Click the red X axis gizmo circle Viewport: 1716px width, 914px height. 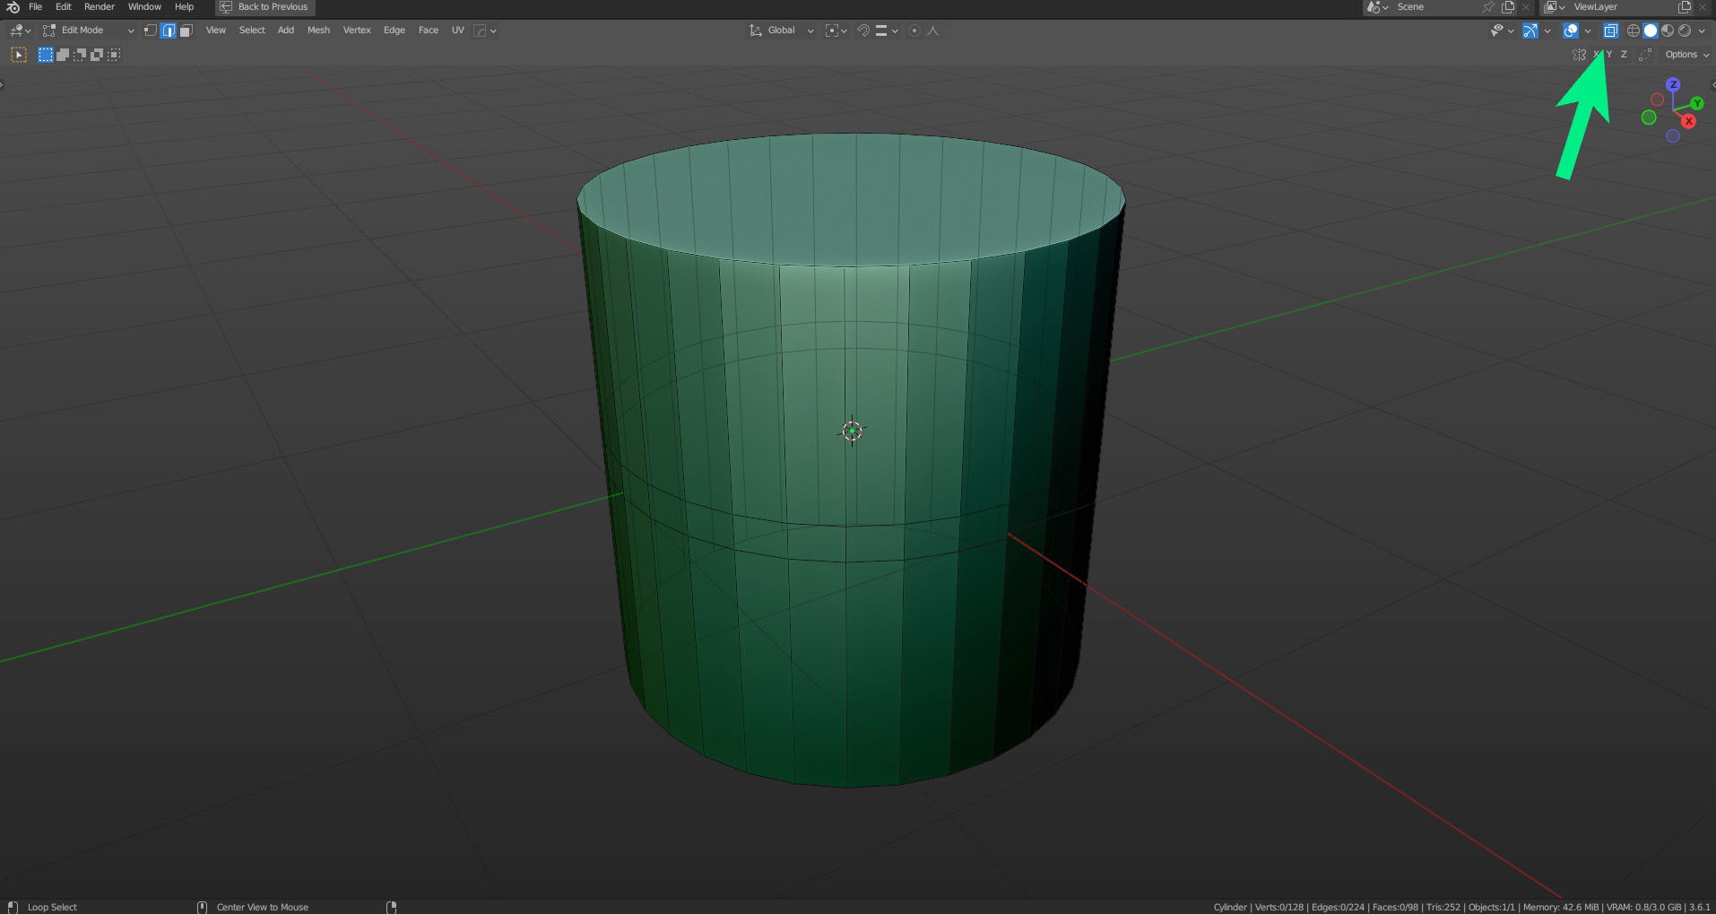click(1688, 121)
